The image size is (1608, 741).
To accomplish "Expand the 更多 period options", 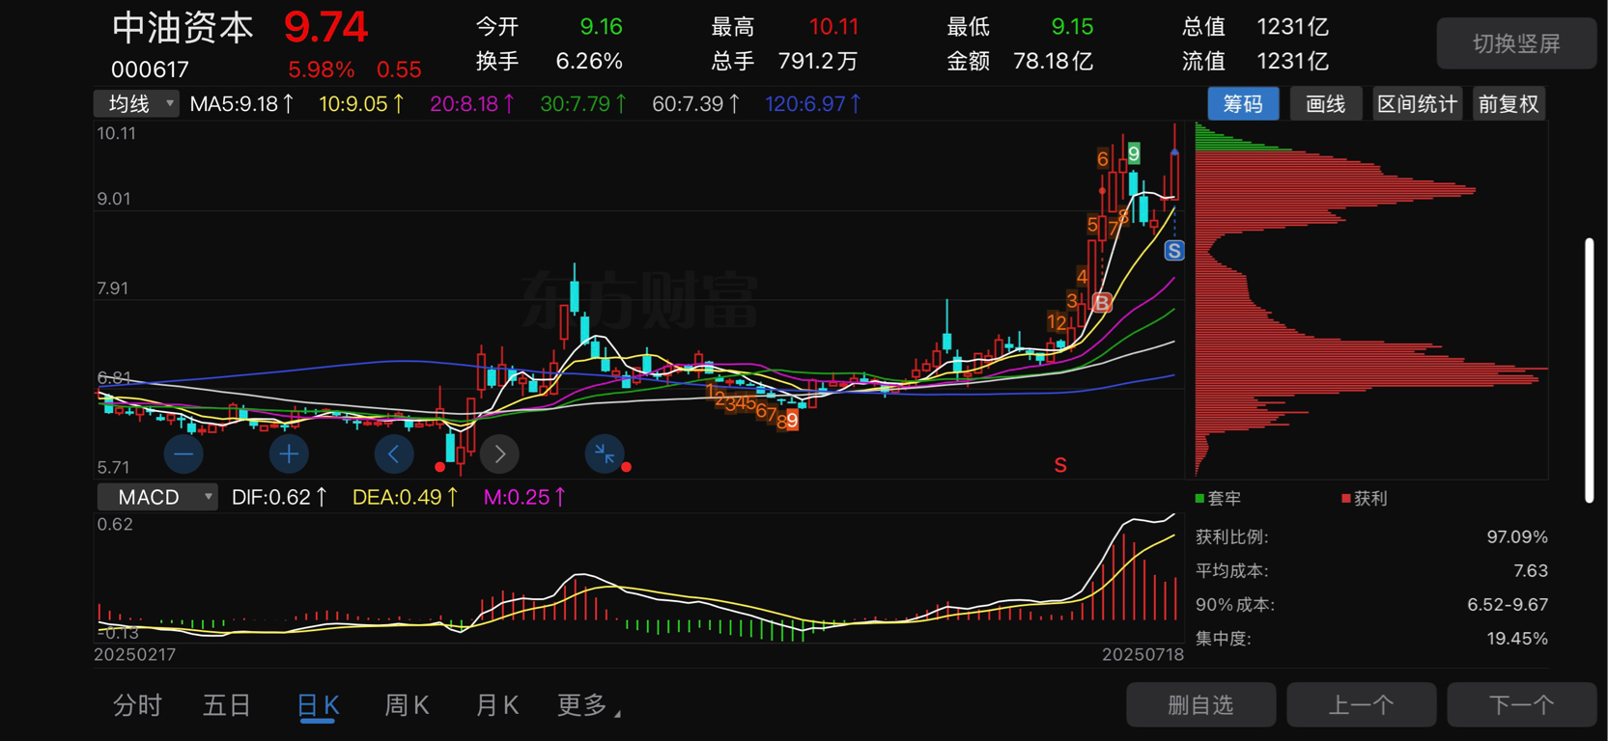I will coord(588,706).
